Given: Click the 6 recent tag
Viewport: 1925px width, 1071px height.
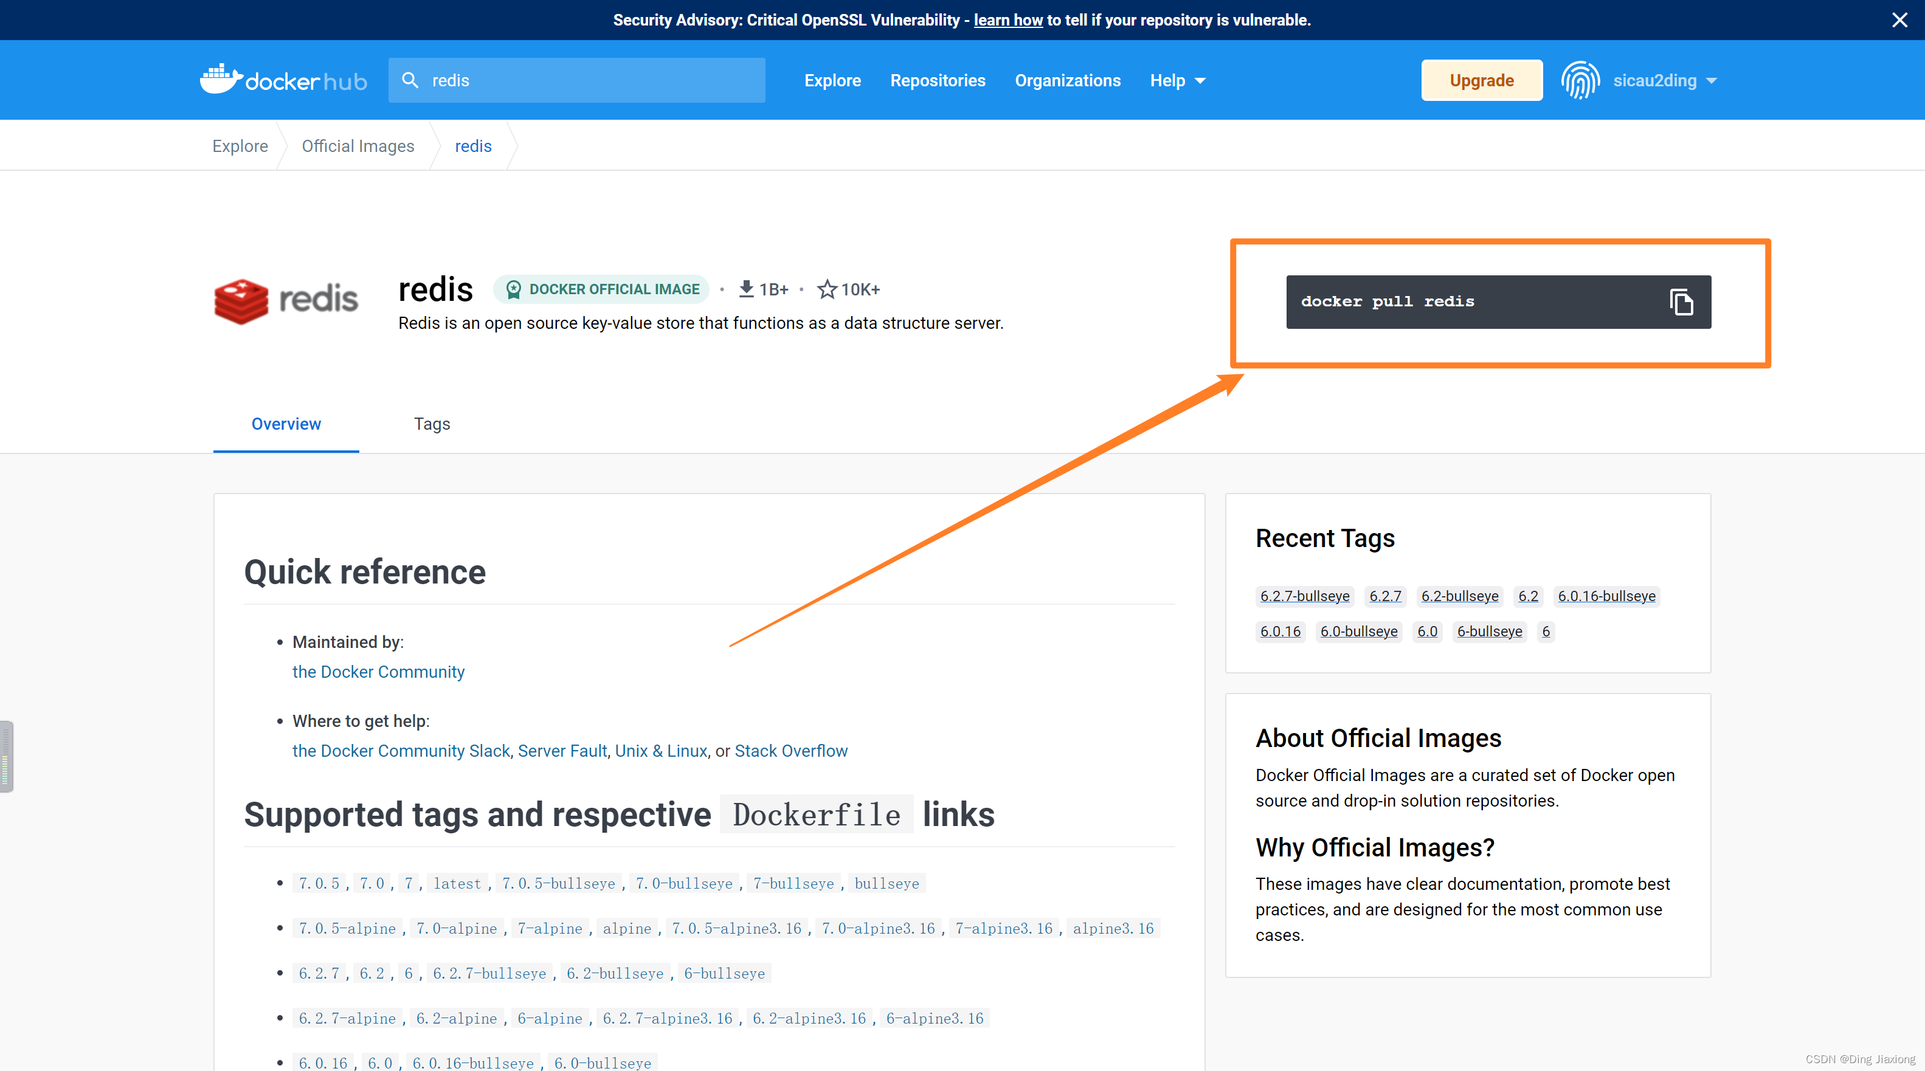Looking at the screenshot, I should (x=1546, y=631).
